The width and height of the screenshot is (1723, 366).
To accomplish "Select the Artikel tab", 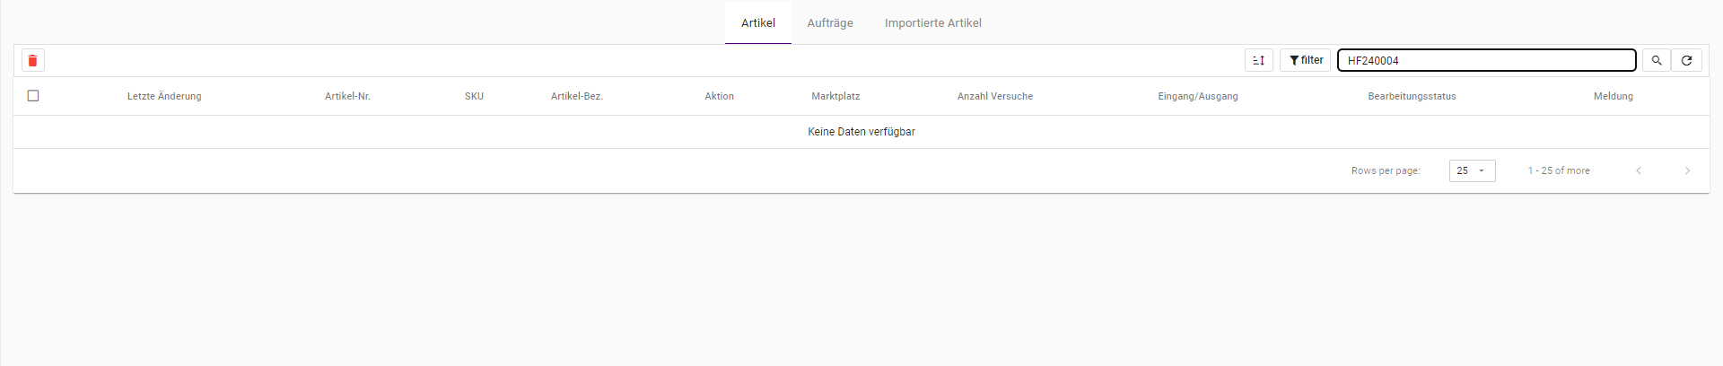I will point(758,23).
